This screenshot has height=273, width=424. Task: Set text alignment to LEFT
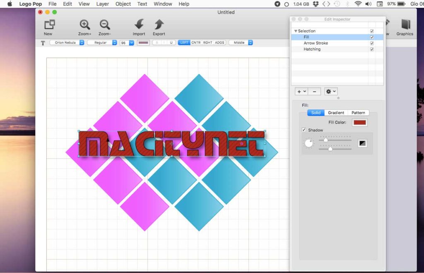(184, 43)
